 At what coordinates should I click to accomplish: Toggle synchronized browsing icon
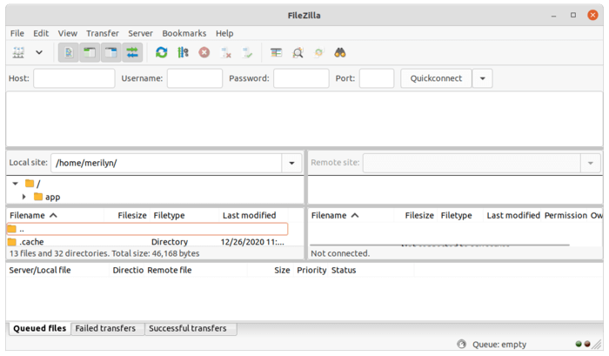[x=319, y=52]
